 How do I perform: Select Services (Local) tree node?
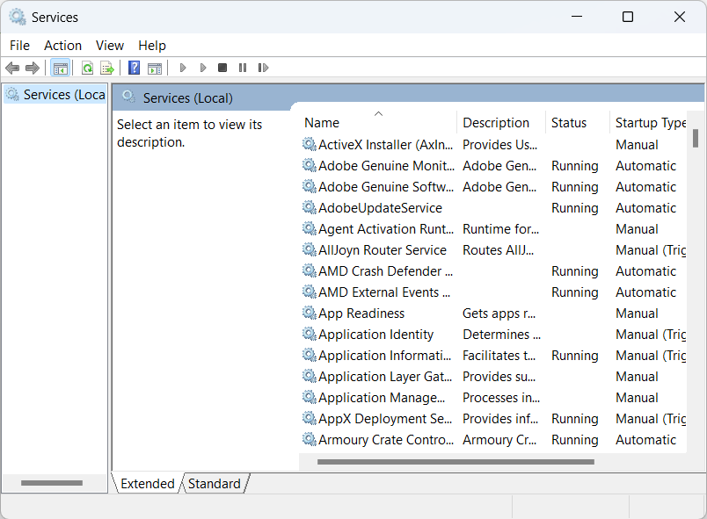coord(55,95)
